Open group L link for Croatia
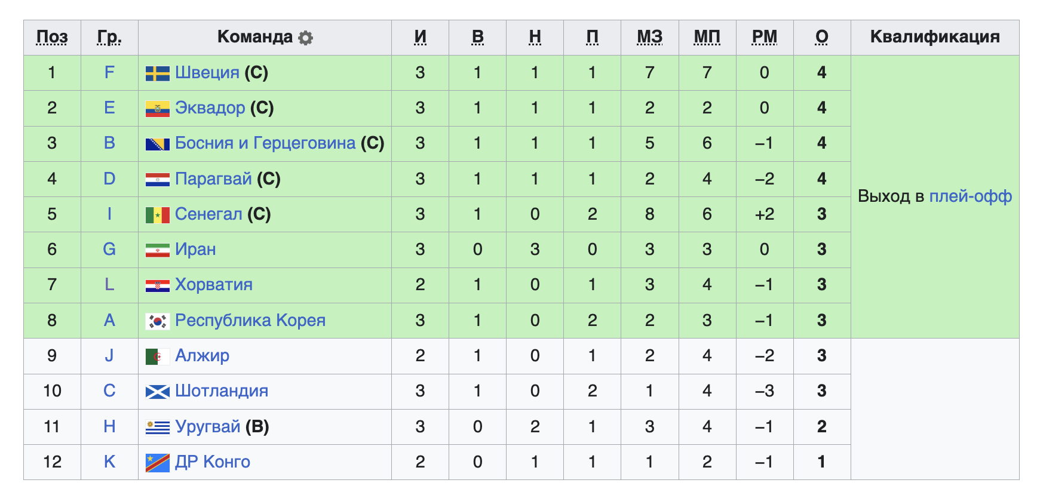The height and width of the screenshot is (492, 1037). (x=109, y=284)
